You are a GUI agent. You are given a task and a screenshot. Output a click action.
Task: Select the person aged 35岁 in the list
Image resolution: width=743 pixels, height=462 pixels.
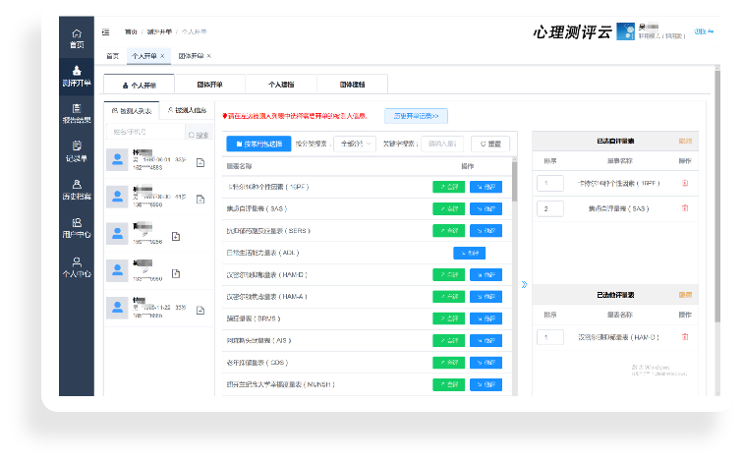(159, 308)
